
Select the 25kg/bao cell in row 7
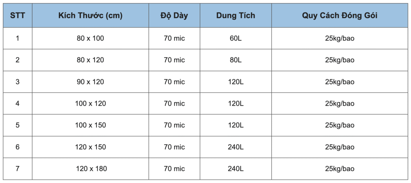tap(340, 169)
